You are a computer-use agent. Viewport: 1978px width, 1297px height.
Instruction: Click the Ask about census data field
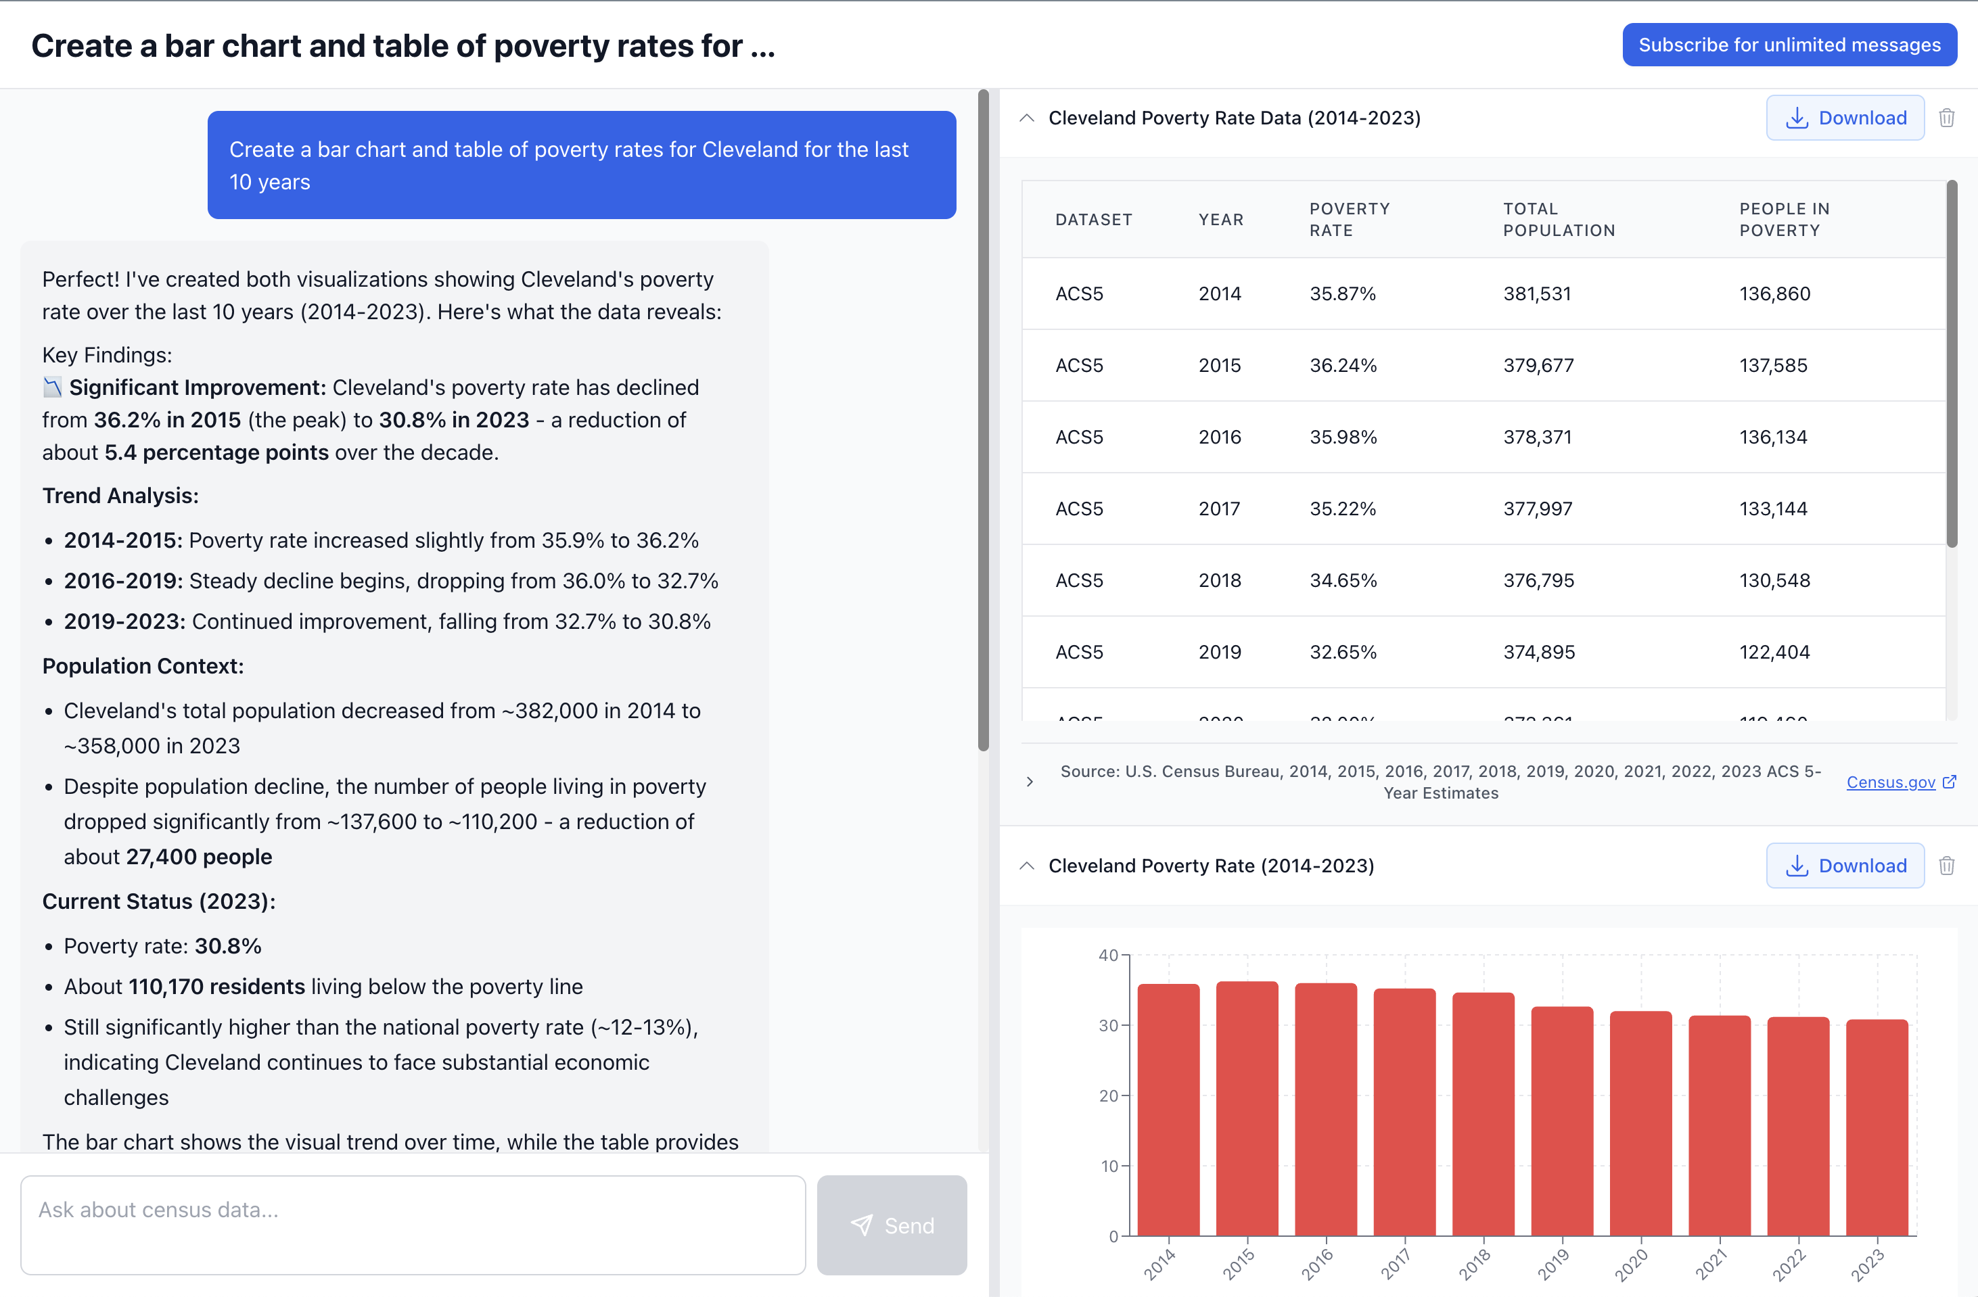(413, 1225)
